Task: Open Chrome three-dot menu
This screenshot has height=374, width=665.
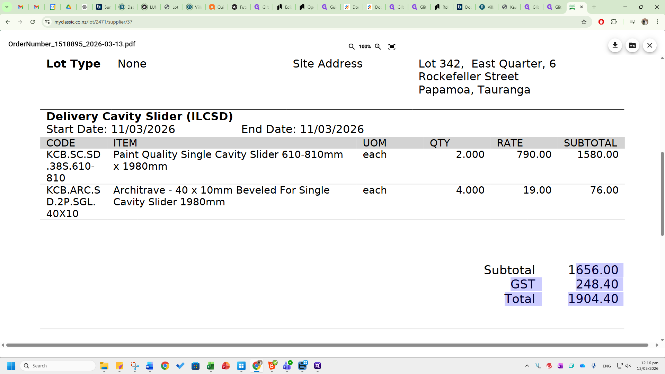Action: pos(657,22)
